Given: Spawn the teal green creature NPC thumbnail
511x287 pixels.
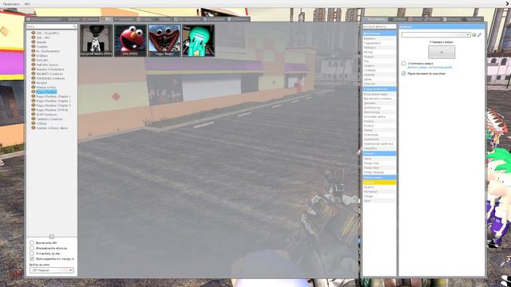Looking at the screenshot, I should pos(198,41).
